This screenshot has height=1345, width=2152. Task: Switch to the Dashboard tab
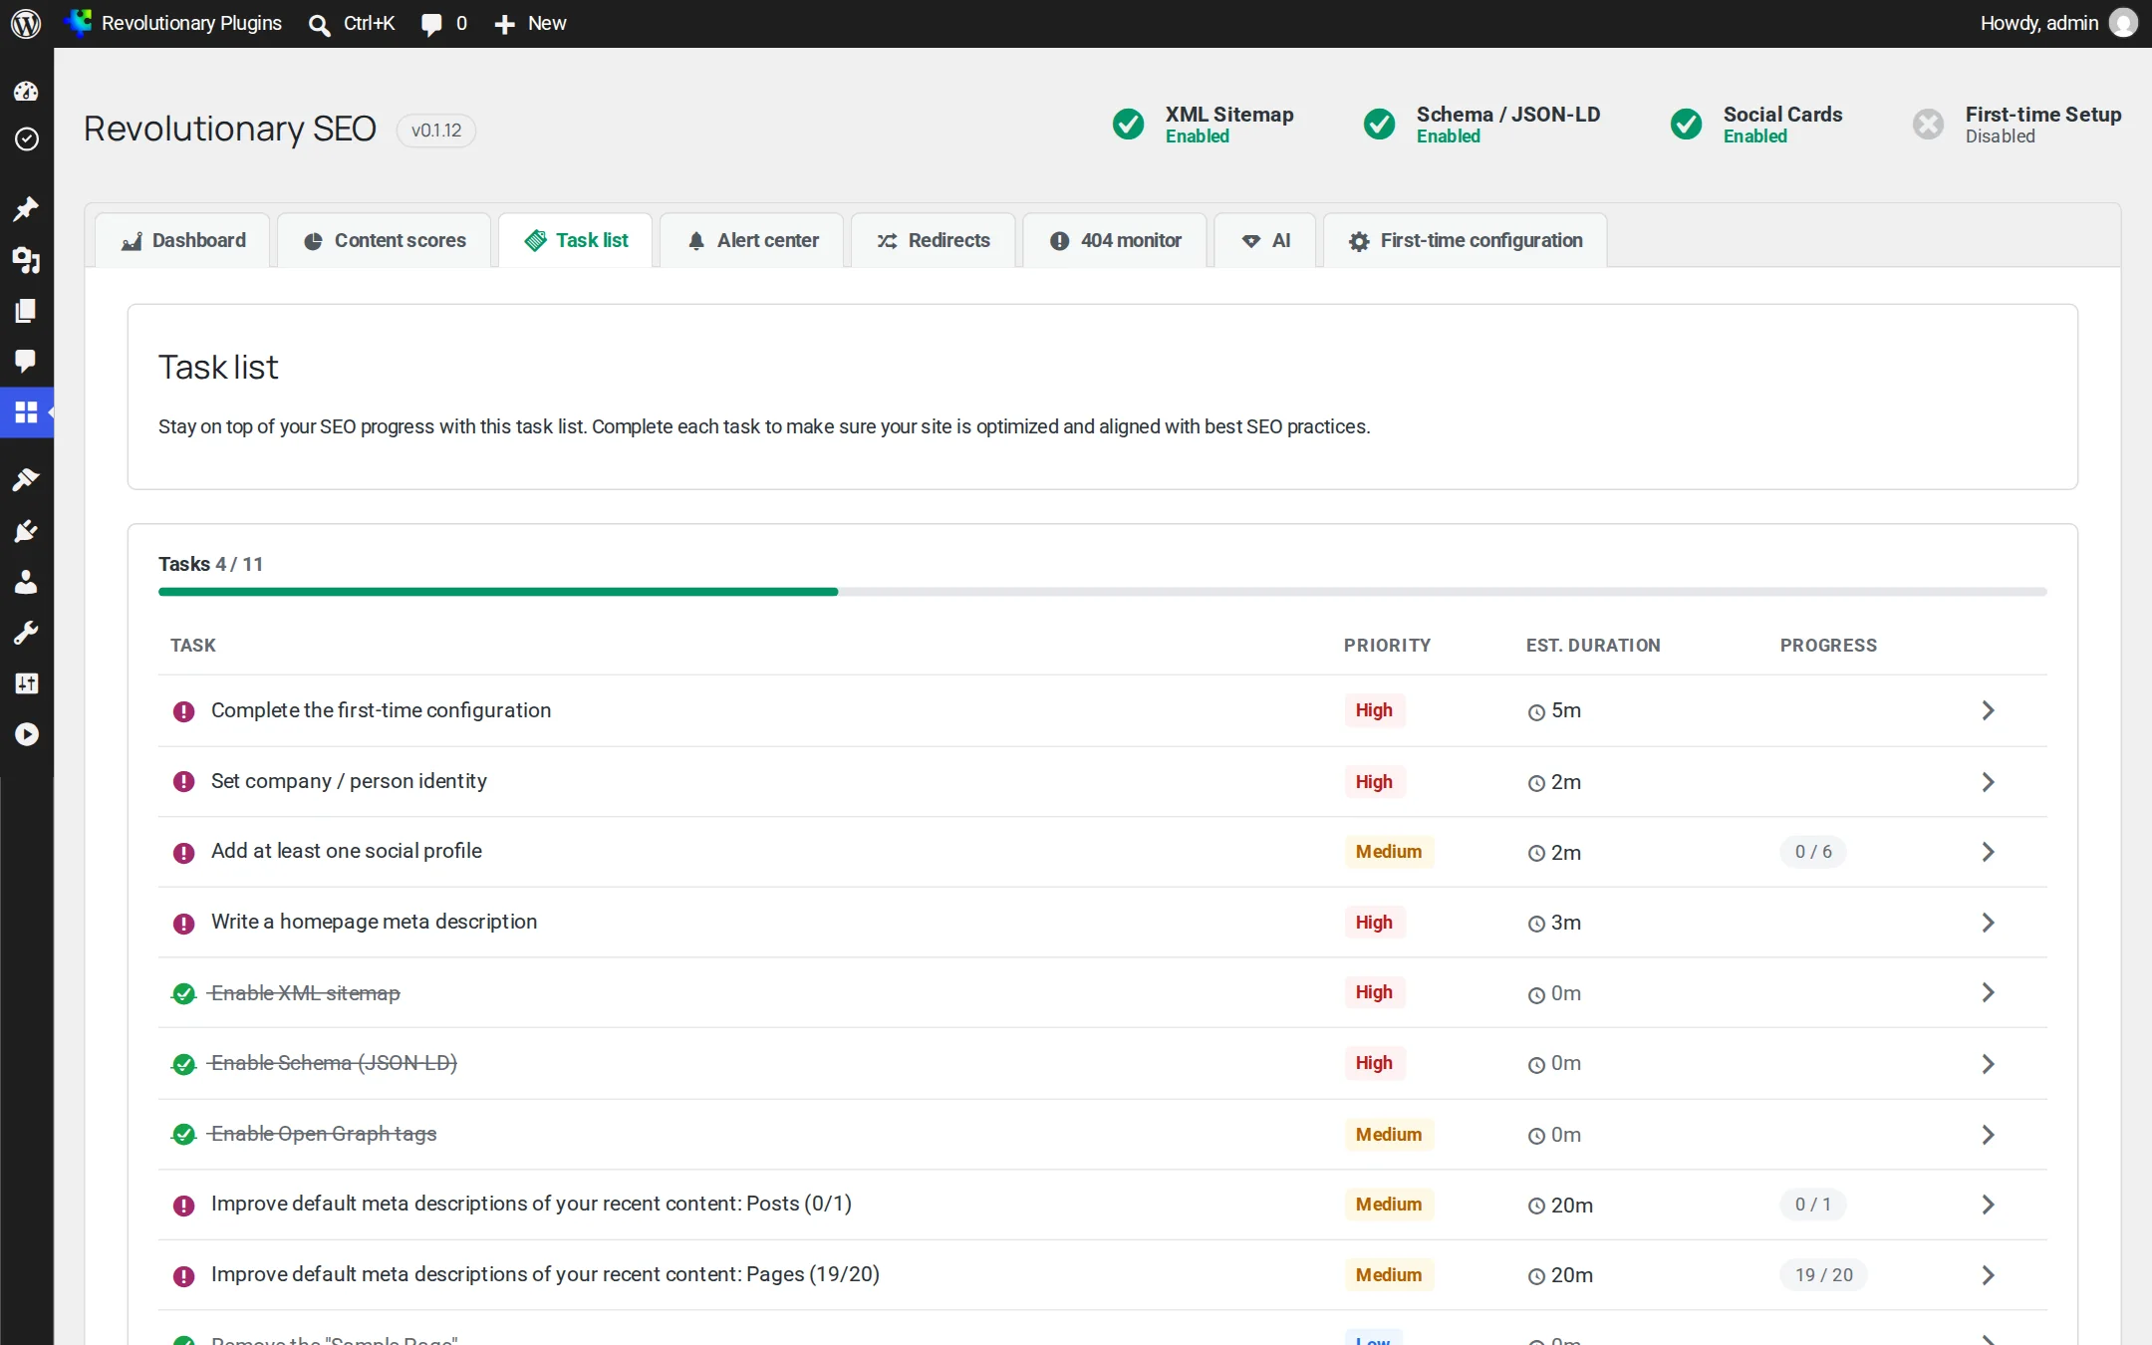183,240
